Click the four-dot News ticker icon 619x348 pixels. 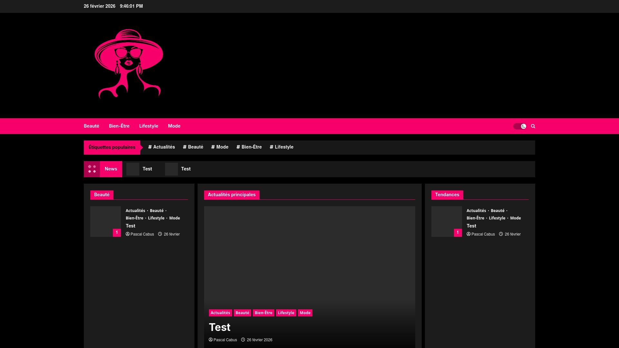(92, 169)
